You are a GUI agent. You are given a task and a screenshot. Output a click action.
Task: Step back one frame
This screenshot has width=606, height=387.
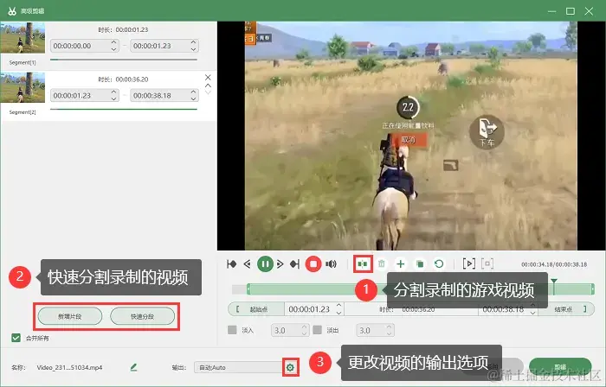click(248, 264)
